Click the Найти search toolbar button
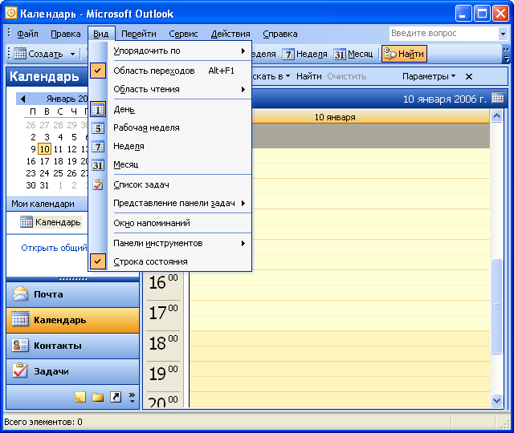 [x=404, y=54]
